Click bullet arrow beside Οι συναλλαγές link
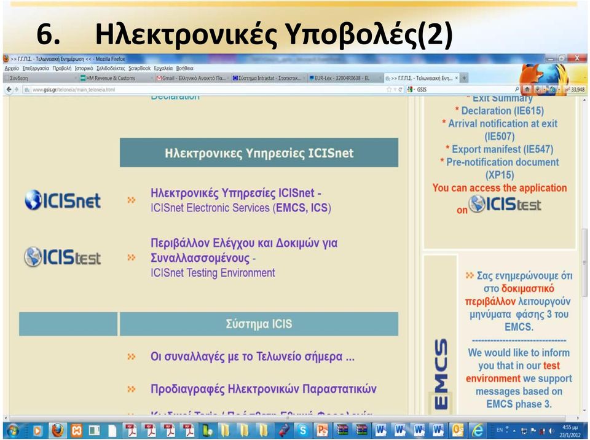This screenshot has width=590, height=440. [x=132, y=356]
